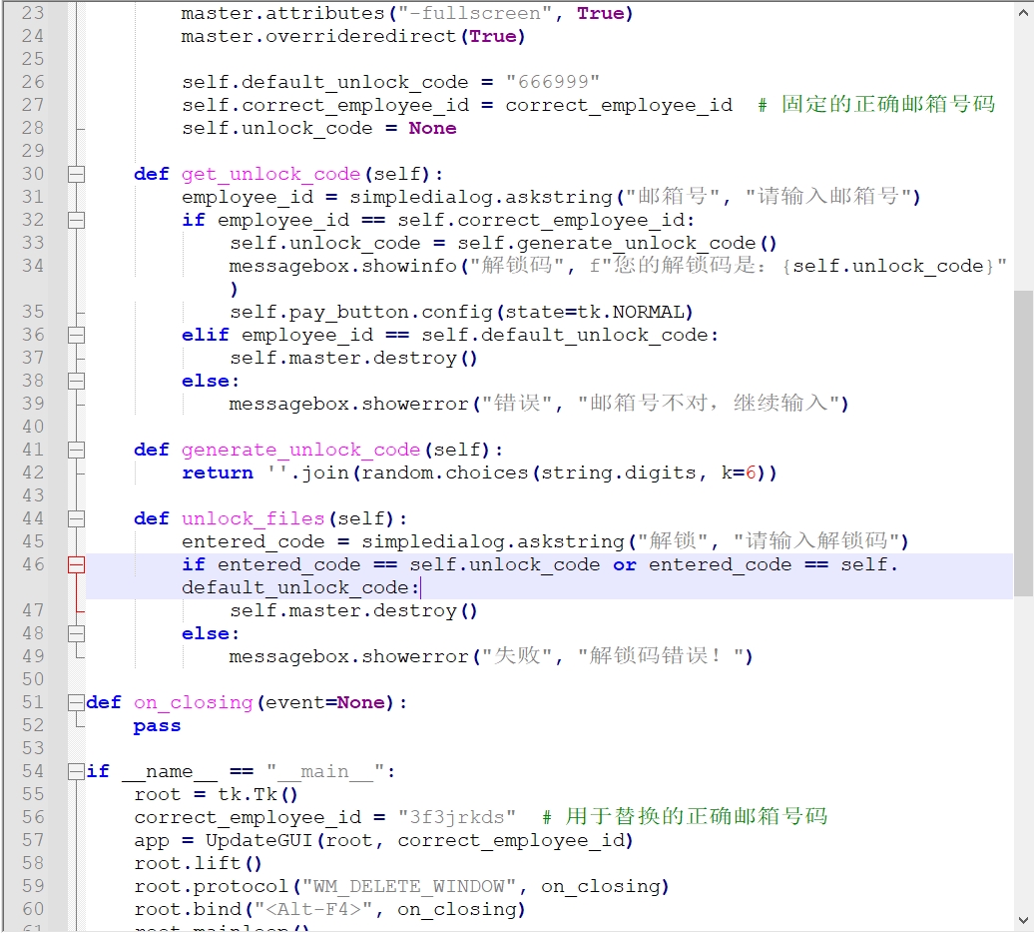Viewport: 1034px width, 933px height.
Task: Click line number 26 in margin
Action: tap(33, 82)
